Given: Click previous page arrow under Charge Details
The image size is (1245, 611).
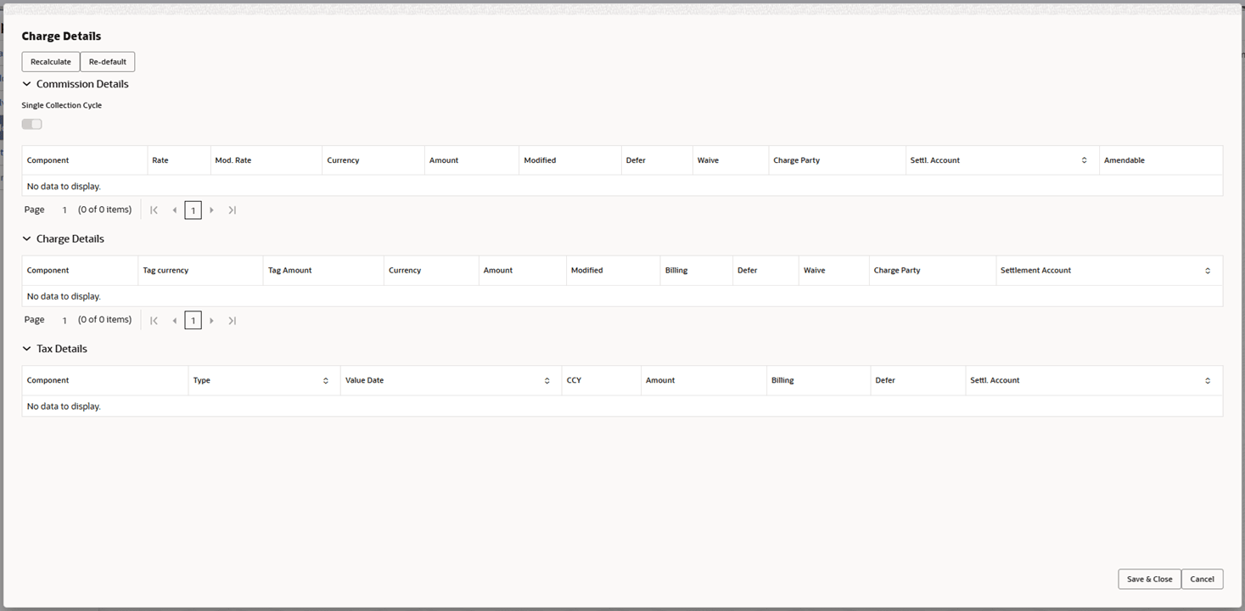Looking at the screenshot, I should click(x=174, y=320).
